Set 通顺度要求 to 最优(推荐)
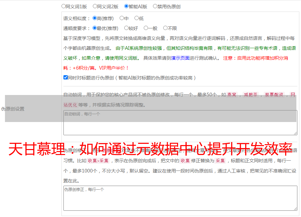 click(94, 28)
